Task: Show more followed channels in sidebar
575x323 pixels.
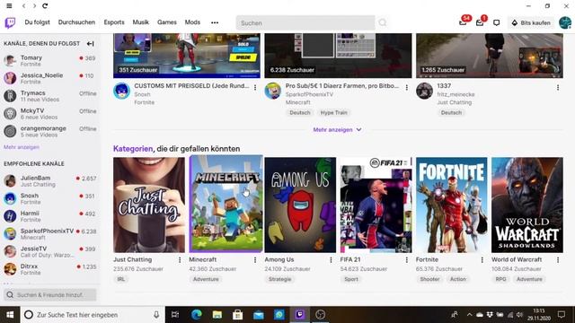Action: (22, 147)
